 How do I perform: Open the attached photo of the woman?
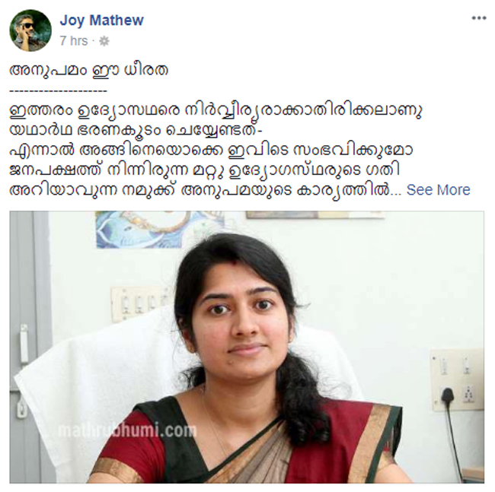247,347
